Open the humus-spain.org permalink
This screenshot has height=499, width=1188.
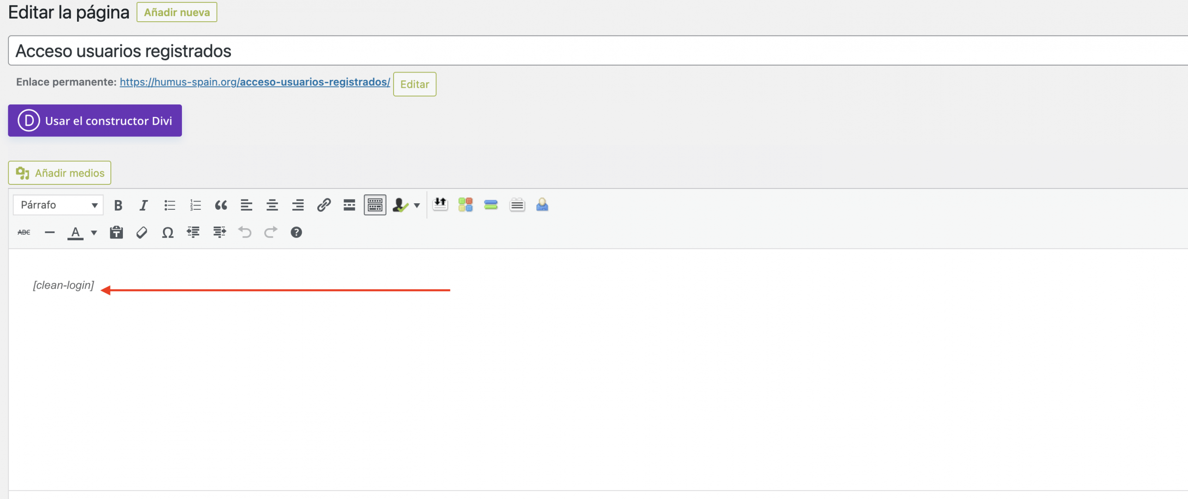coord(255,82)
